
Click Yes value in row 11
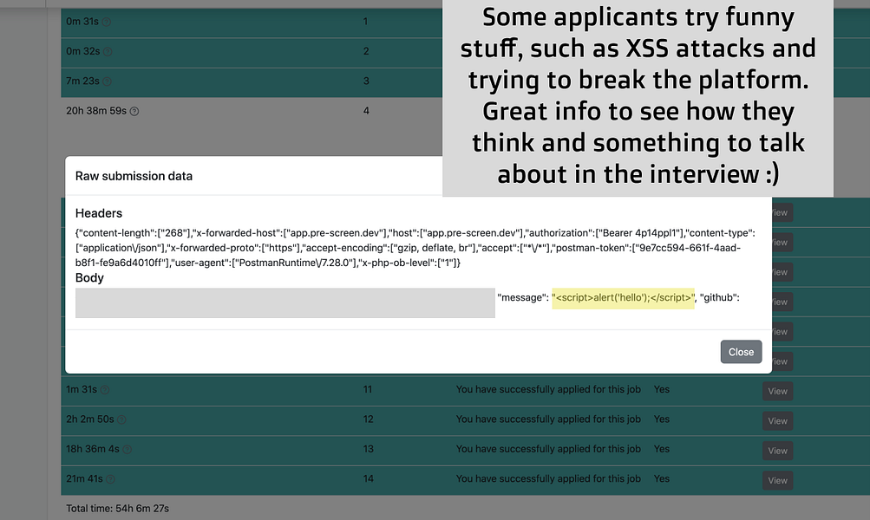click(661, 390)
